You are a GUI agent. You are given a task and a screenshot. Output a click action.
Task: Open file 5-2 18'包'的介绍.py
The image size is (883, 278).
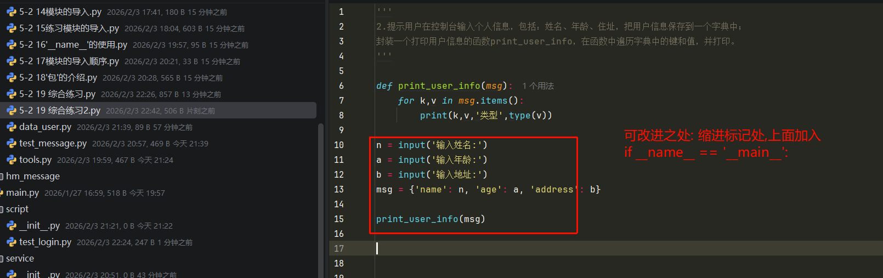click(x=58, y=77)
